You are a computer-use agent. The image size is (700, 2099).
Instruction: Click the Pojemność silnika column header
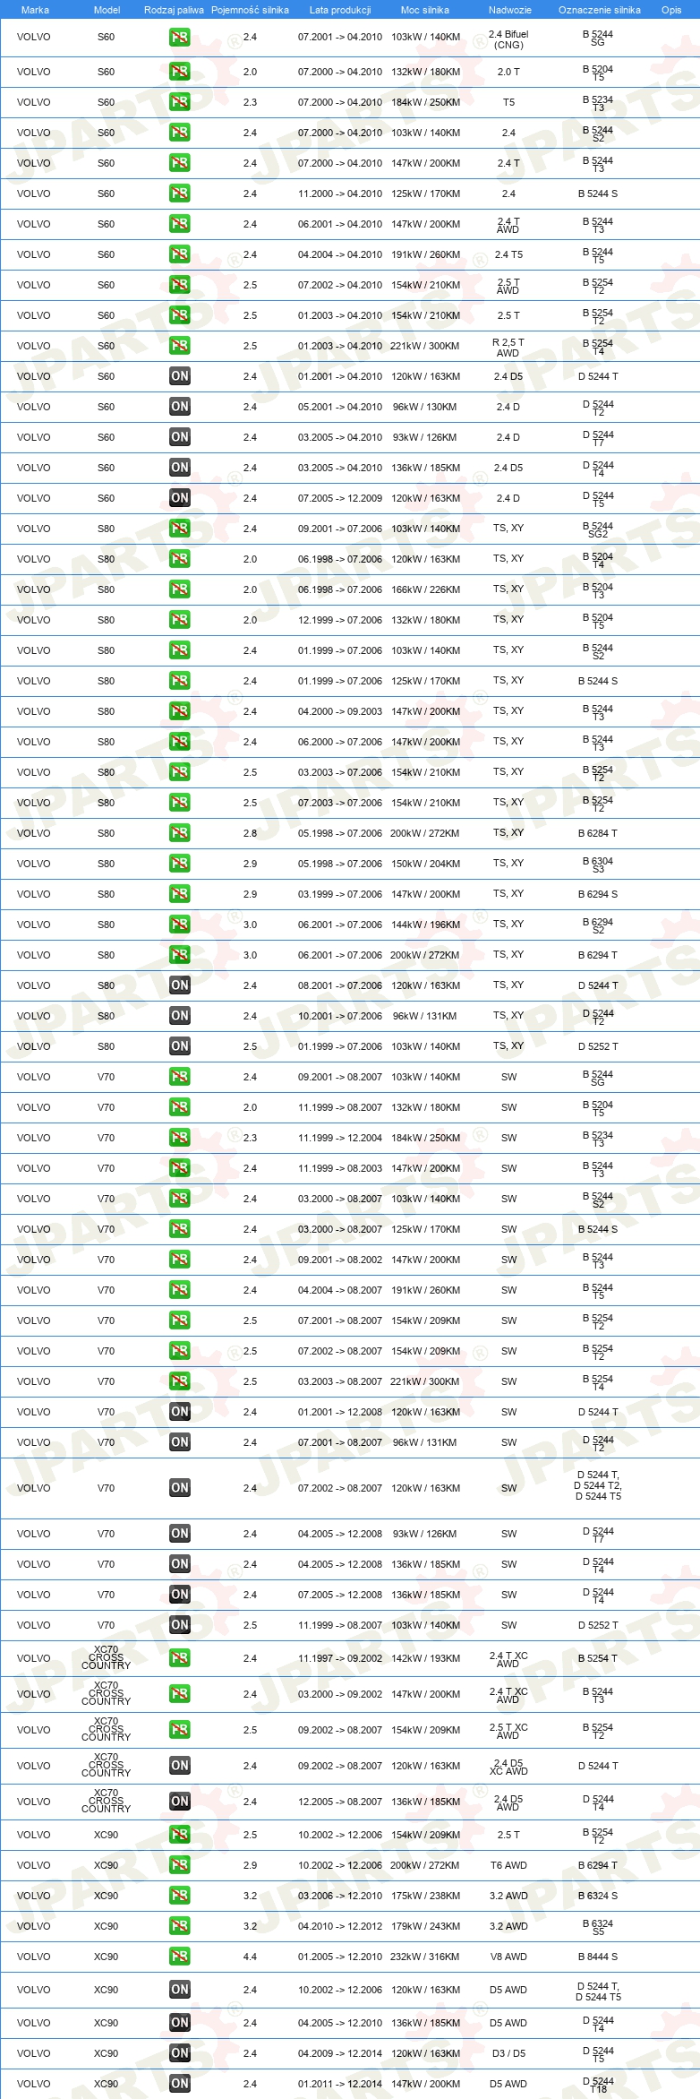point(250,10)
